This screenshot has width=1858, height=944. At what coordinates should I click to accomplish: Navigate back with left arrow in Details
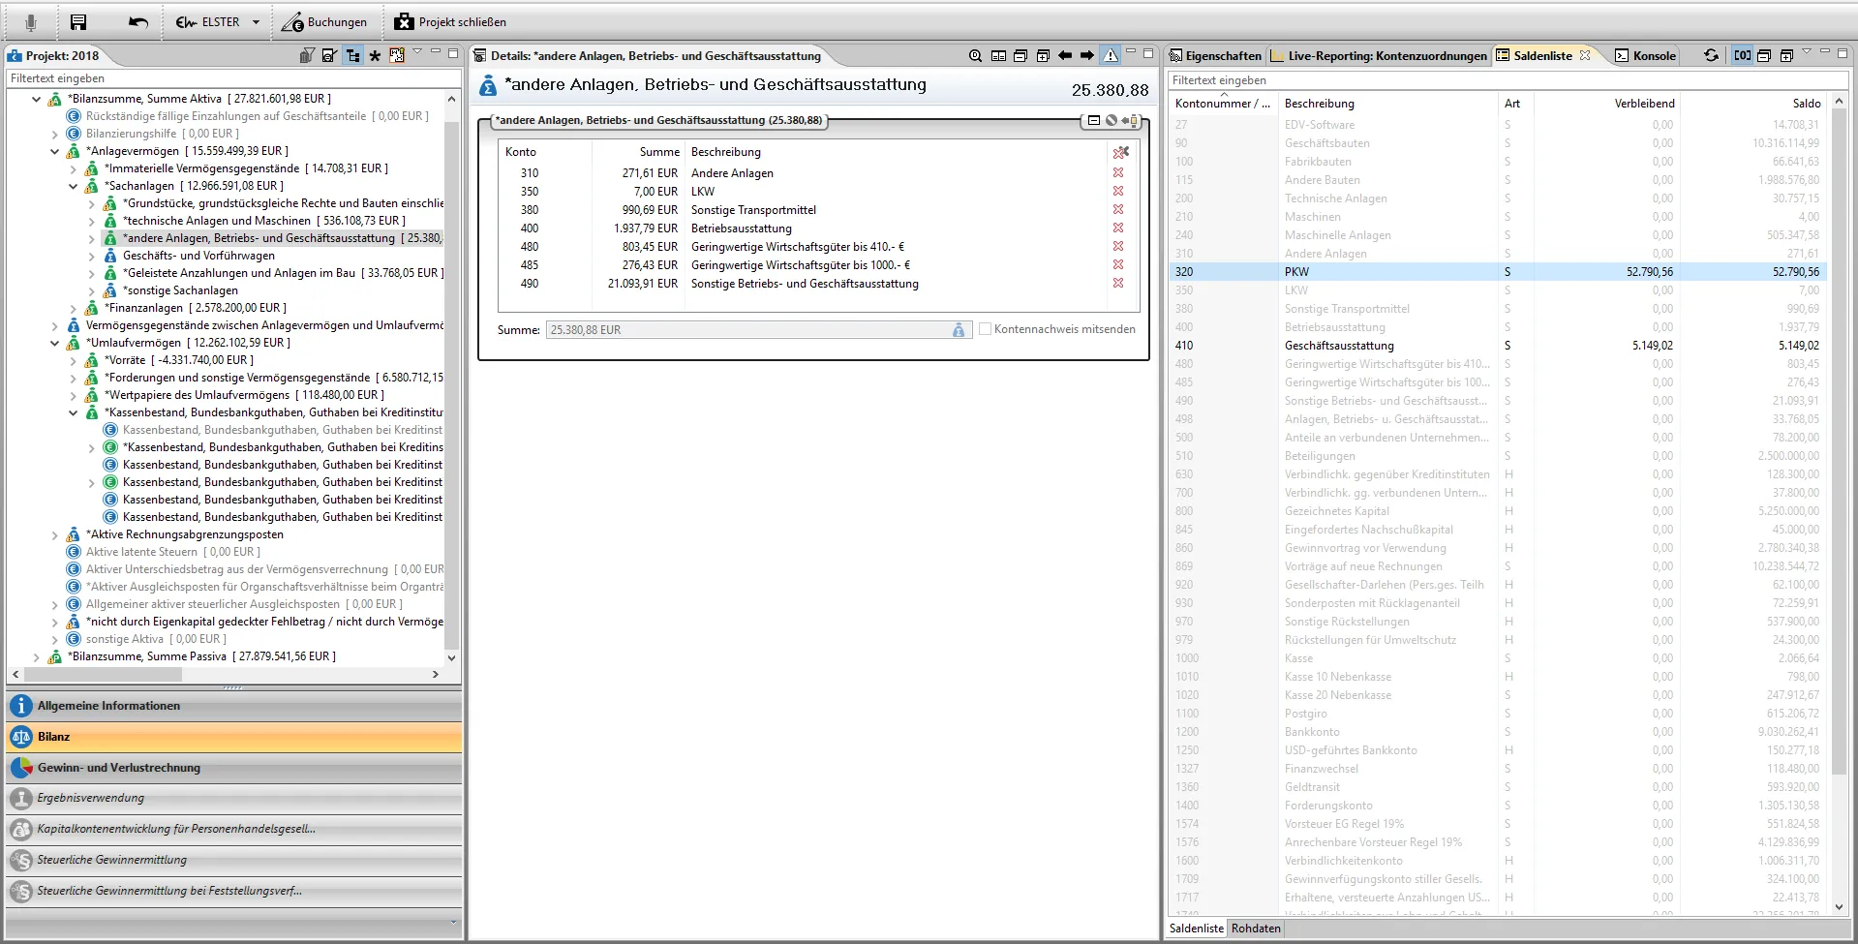(1065, 55)
